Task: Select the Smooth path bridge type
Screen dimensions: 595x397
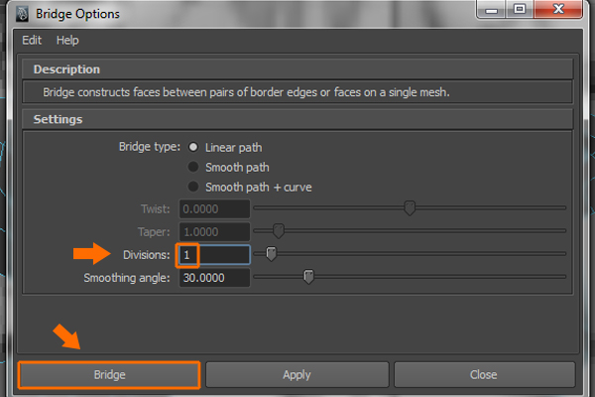Action: click(x=193, y=167)
